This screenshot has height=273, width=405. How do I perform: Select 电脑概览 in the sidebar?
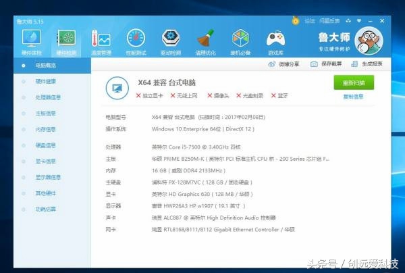pos(52,66)
